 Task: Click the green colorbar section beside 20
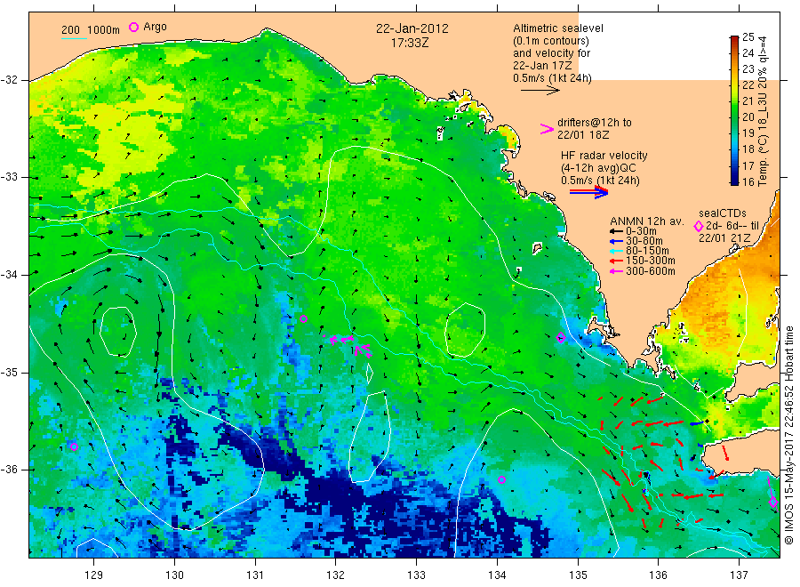[734, 117]
